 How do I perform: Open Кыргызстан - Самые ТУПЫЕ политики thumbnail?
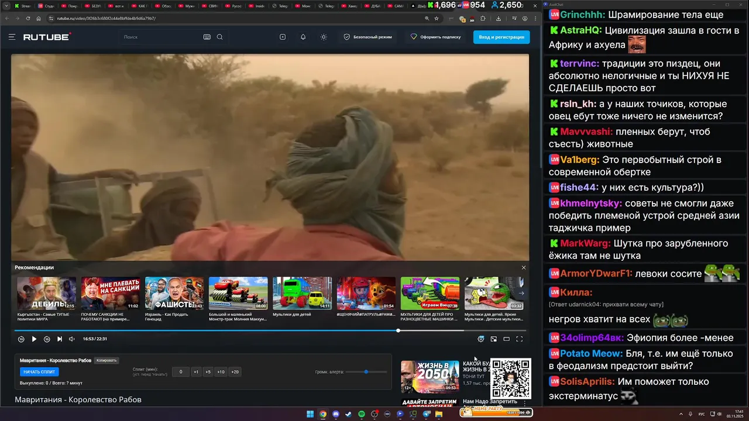(x=47, y=294)
